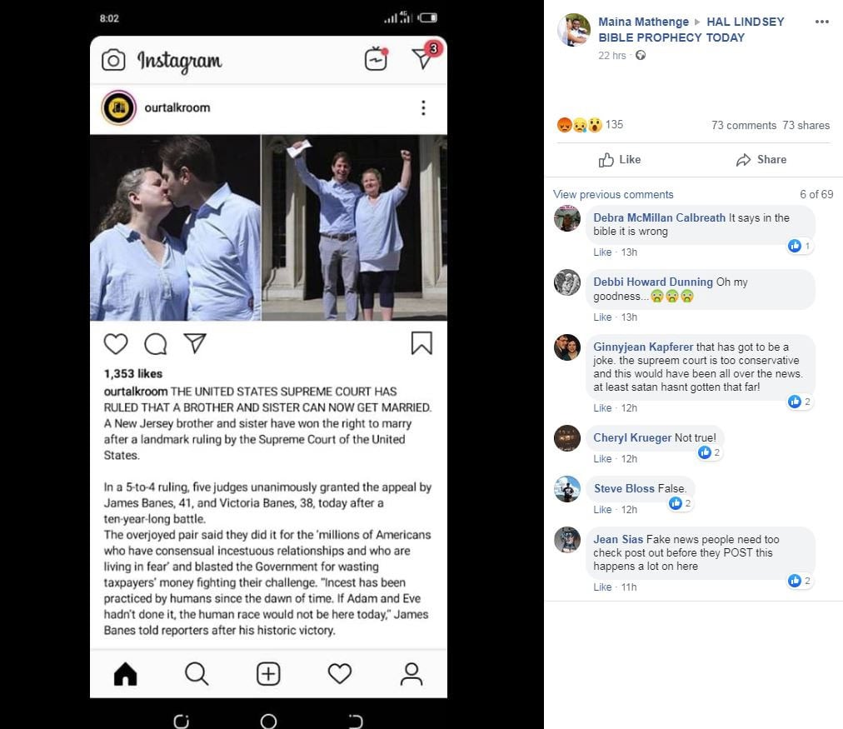Like the Facebook post
The height and width of the screenshot is (729, 843).
pyautogui.click(x=620, y=159)
